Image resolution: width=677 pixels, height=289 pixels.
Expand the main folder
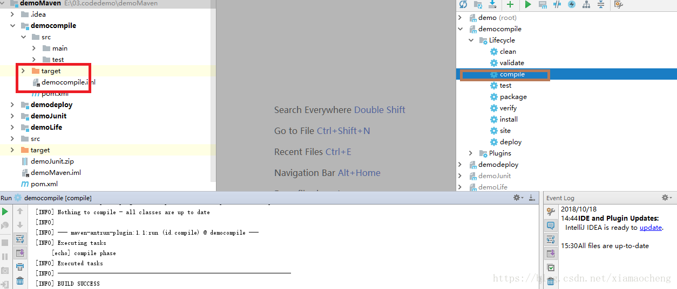pos(34,48)
